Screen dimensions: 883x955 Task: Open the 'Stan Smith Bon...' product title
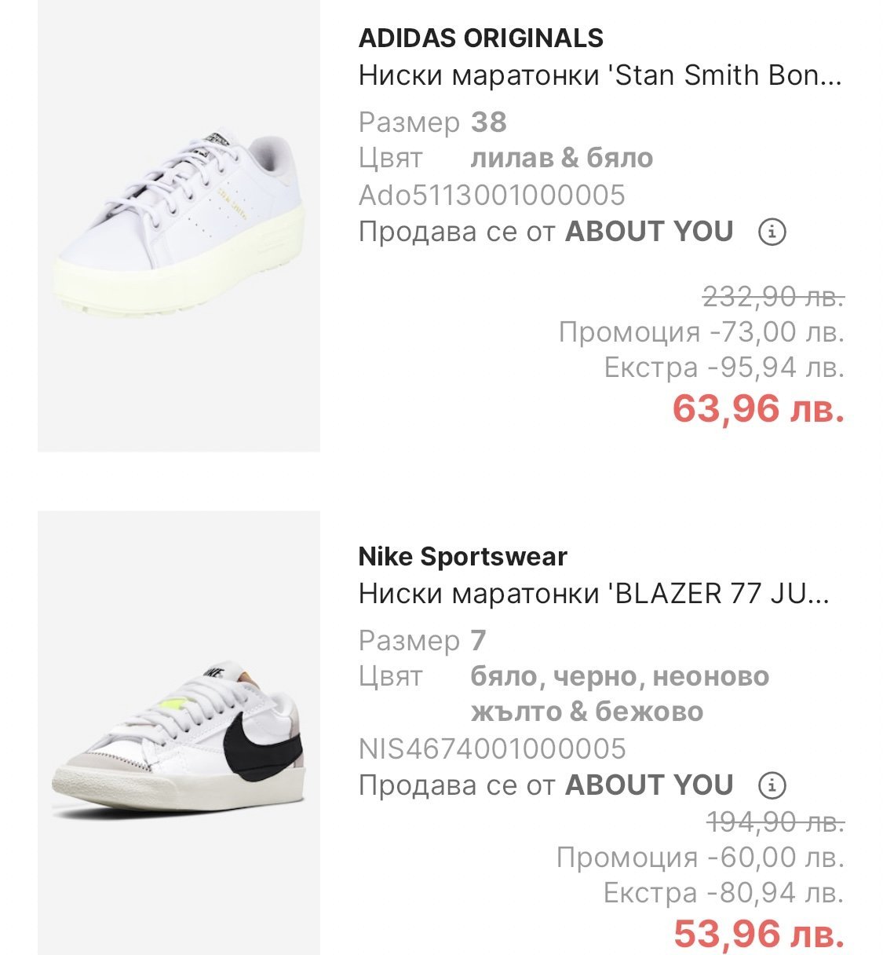pos(600,75)
